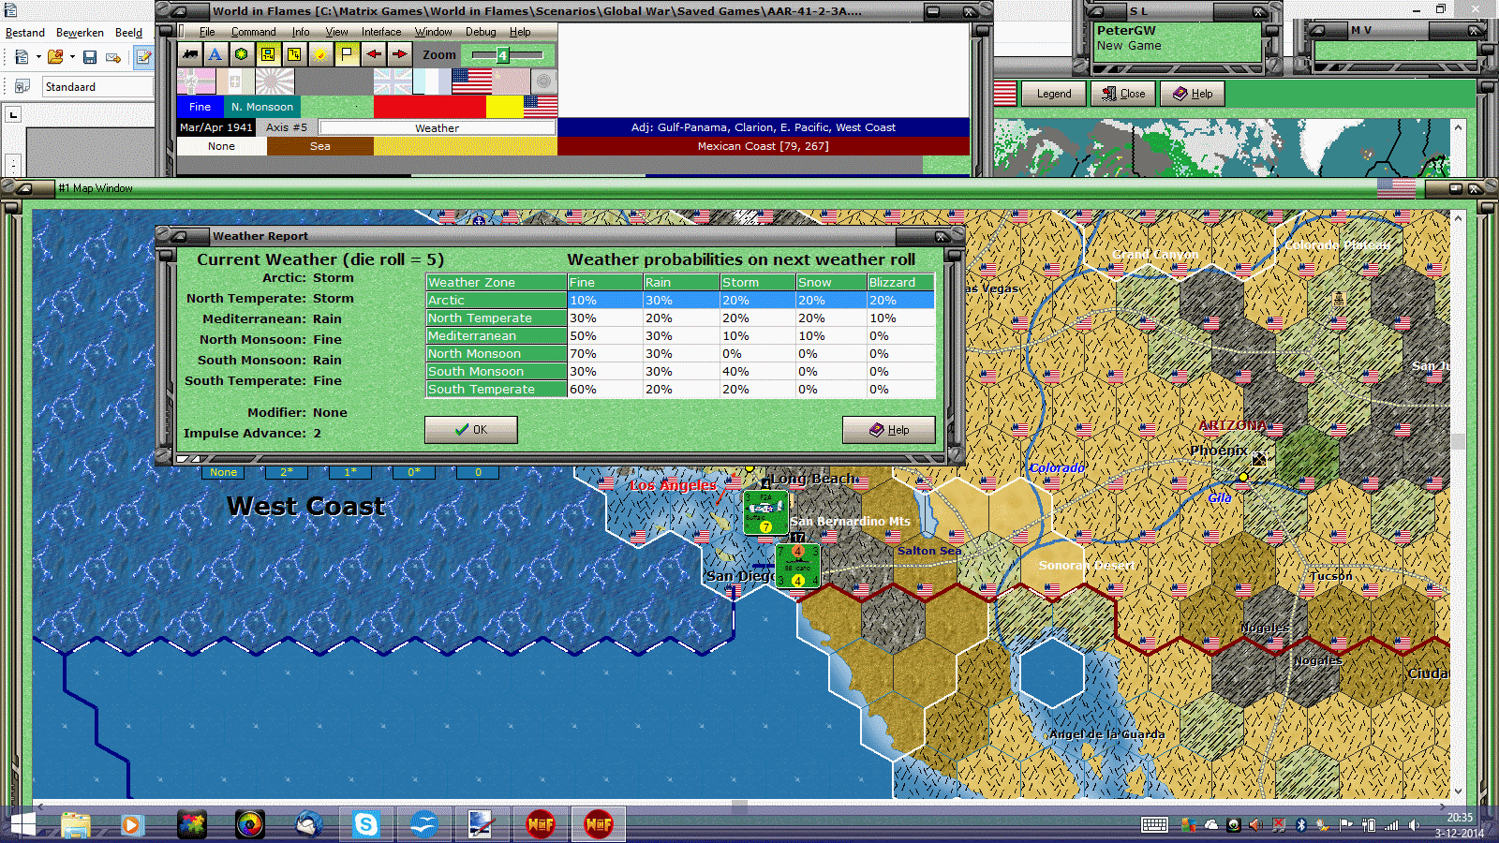Click Help button in the Weather Report dialog
Viewport: 1499px width, 843px height.
tap(889, 430)
